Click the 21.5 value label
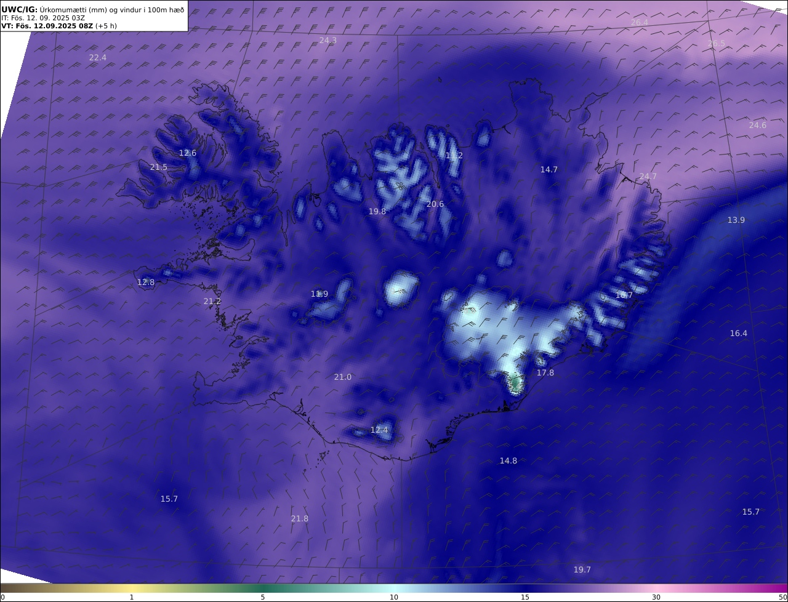Viewport: 788px width, 602px height. pos(159,167)
